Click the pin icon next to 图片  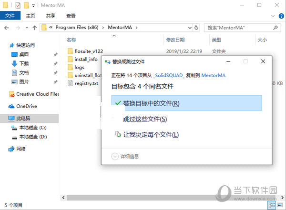55,82
